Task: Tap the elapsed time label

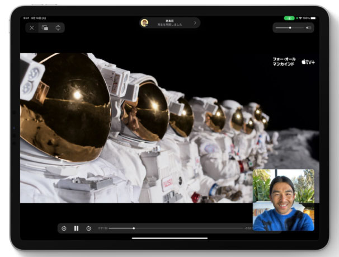Action: pyautogui.click(x=103, y=228)
